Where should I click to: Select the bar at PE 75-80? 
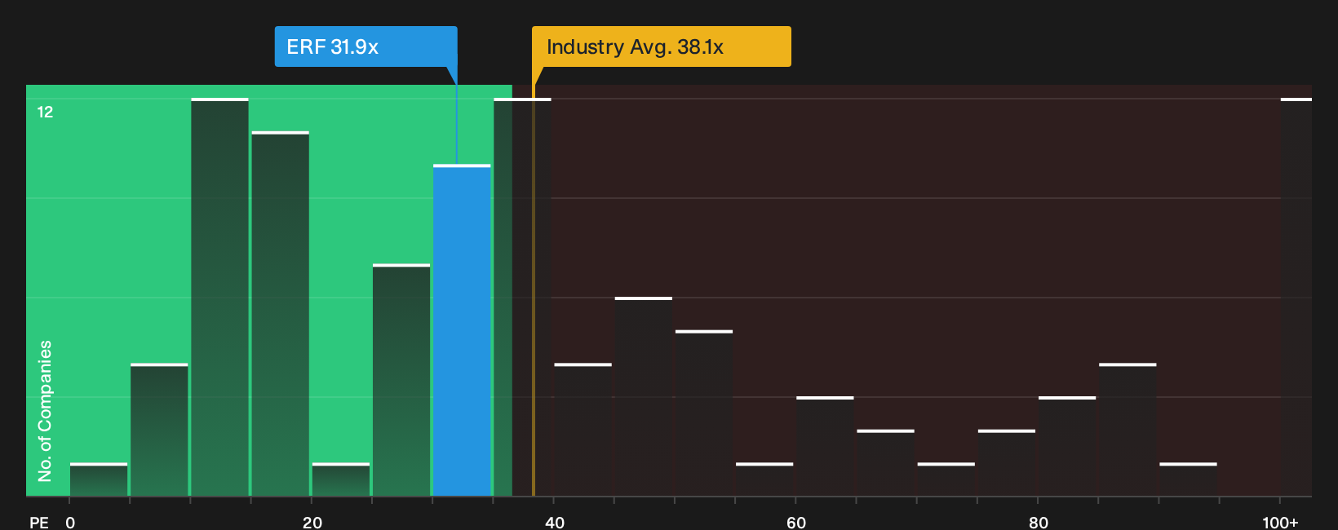pyautogui.click(x=1007, y=462)
